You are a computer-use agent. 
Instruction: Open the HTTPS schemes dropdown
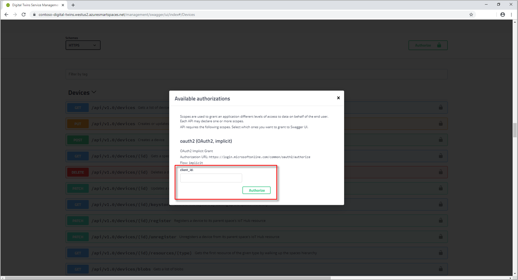[x=83, y=45]
